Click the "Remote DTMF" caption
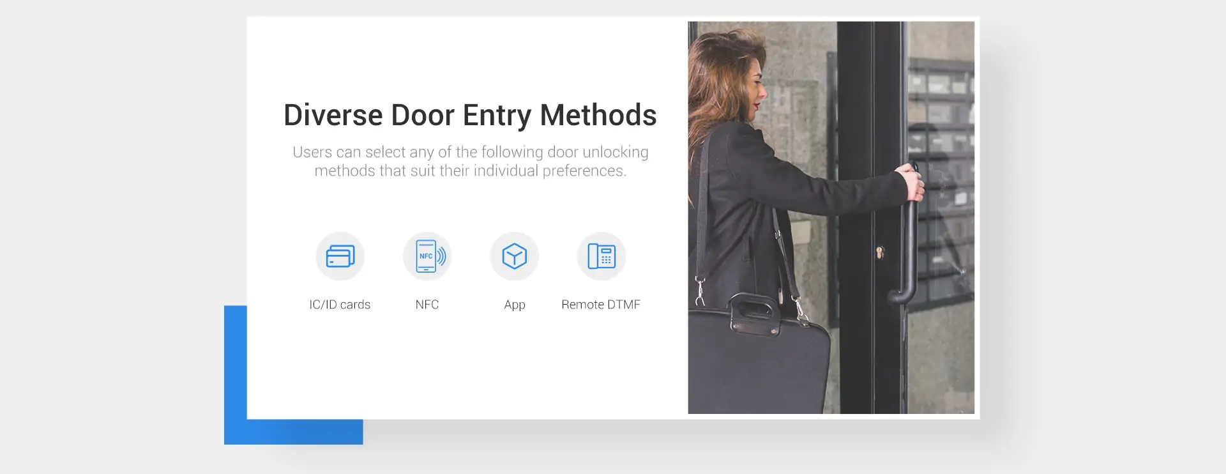The image size is (1226, 474). (601, 305)
